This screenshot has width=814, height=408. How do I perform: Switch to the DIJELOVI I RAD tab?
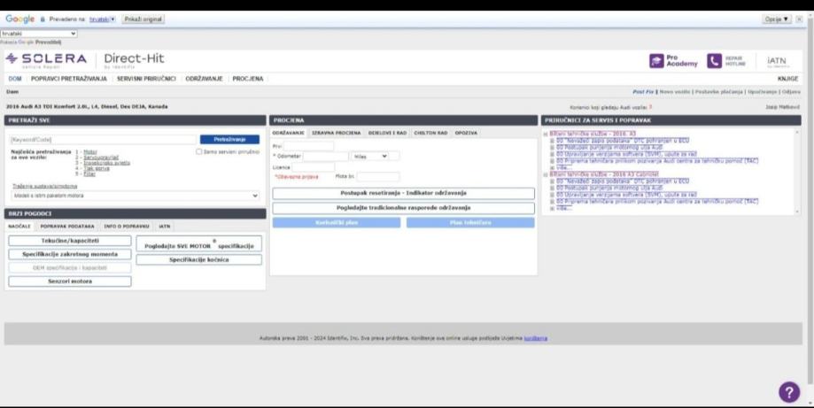[387, 134]
